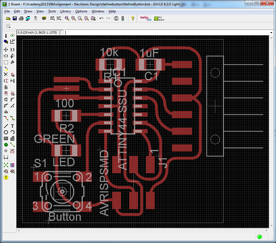Click the designlink button
Image resolution: width=276 pixels, height=243 pixels.
145,18
